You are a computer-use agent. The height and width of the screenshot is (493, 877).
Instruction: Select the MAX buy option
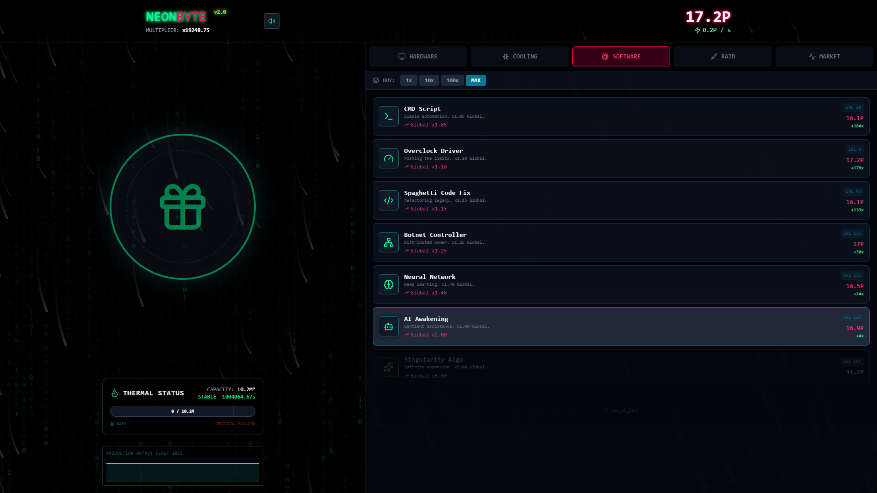tap(475, 80)
